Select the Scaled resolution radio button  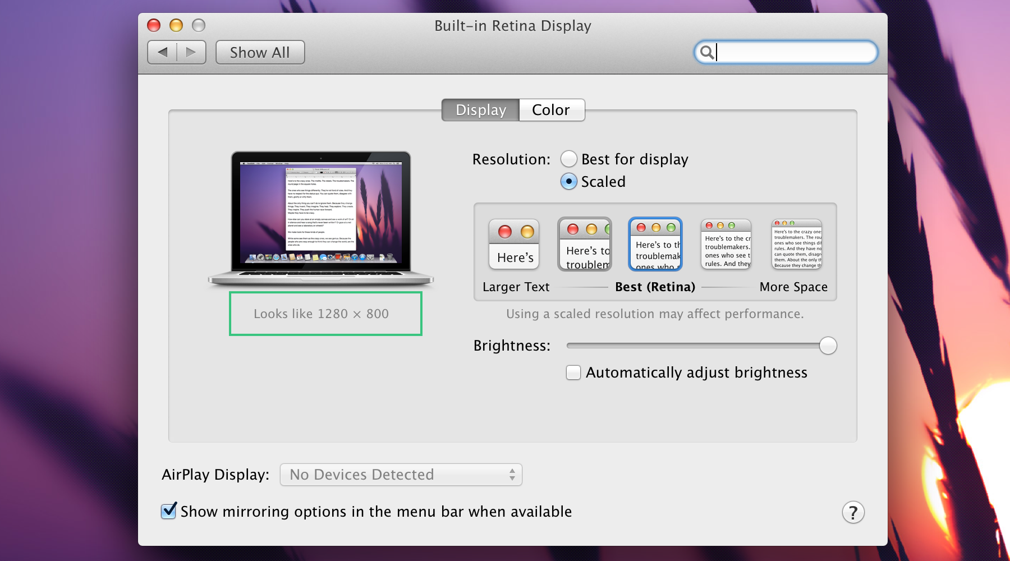tap(568, 182)
